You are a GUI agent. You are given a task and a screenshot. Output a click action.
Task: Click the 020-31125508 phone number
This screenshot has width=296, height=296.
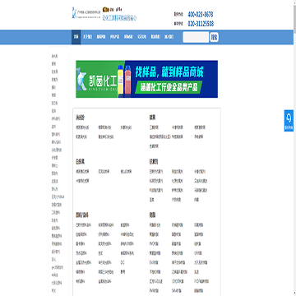pyautogui.click(x=201, y=24)
